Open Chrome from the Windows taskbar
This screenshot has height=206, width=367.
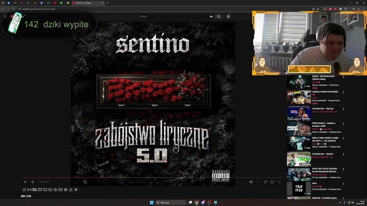click(x=196, y=203)
